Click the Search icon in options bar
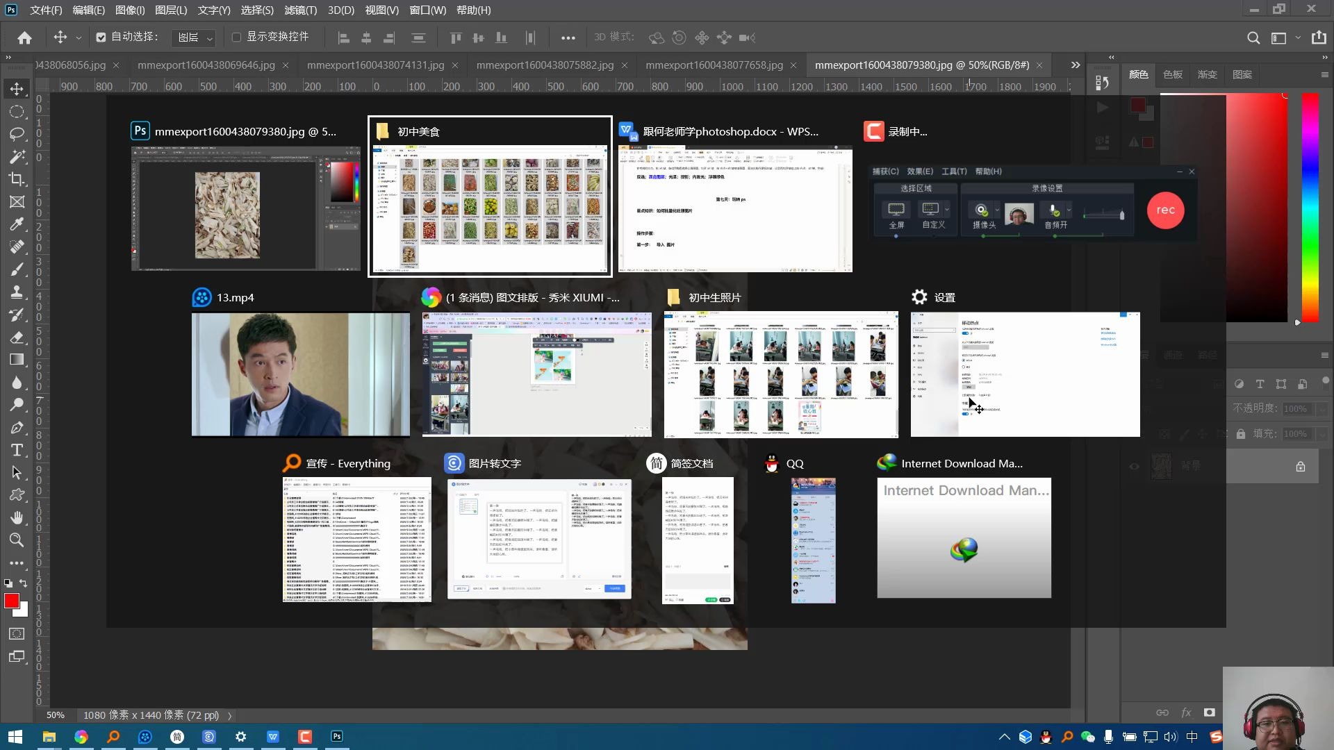1334x750 pixels. [1253, 38]
